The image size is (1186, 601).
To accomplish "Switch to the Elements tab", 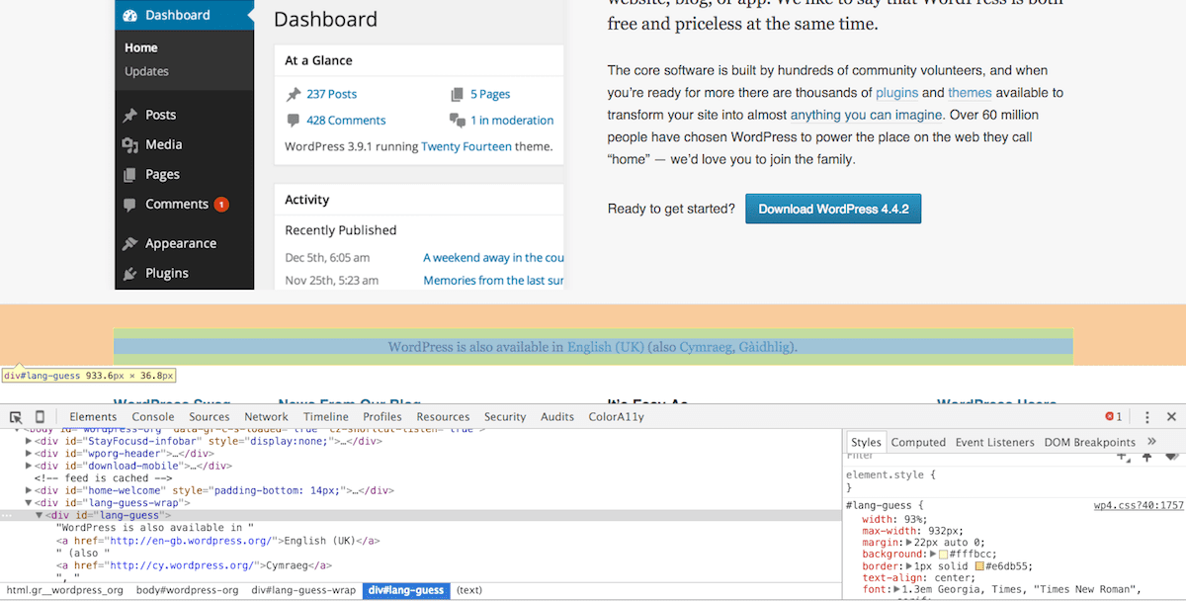I will pyautogui.click(x=93, y=417).
